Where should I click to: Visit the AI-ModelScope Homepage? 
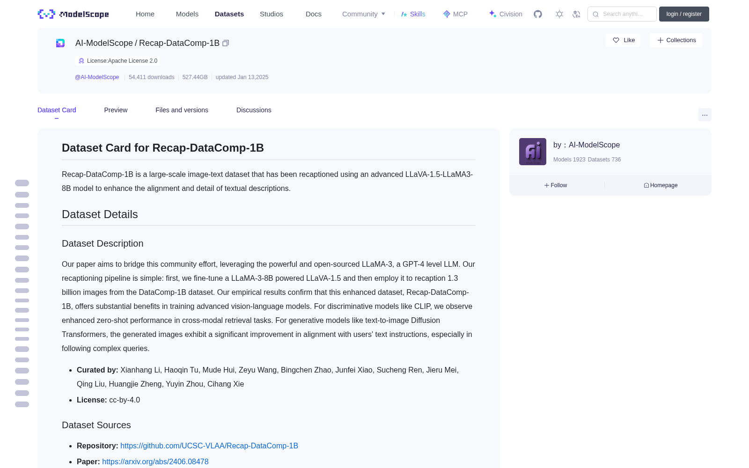[661, 185]
